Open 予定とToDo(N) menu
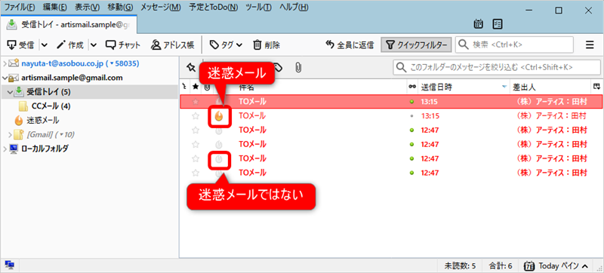Screen dimensions: 604x273 coord(213,7)
